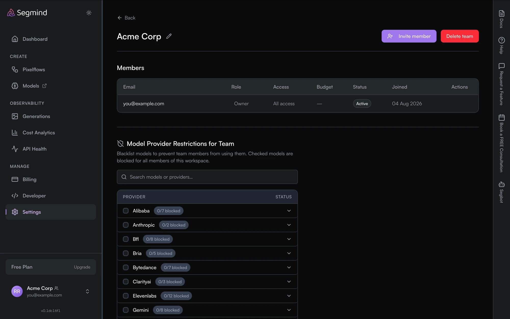Click the you@example.com member email

point(144,104)
